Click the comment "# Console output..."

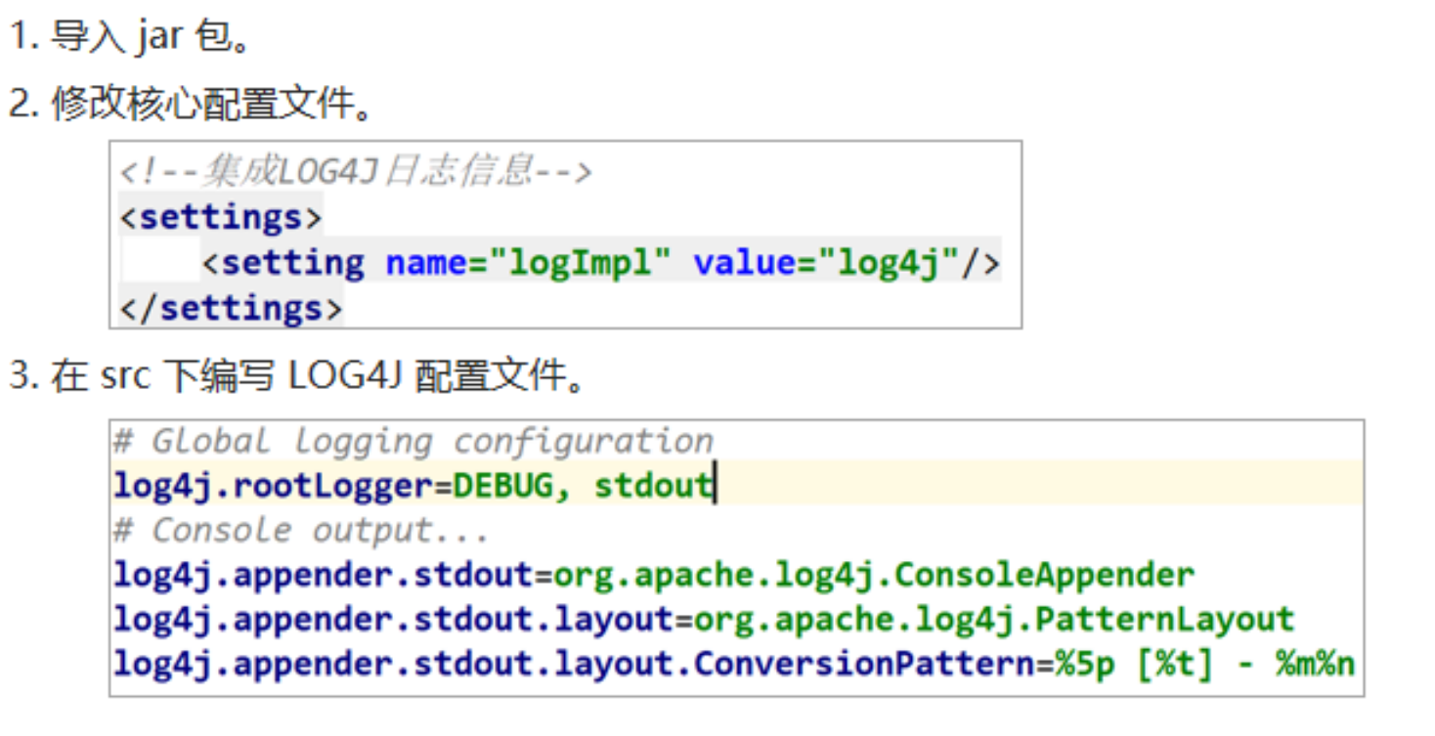coord(301,531)
